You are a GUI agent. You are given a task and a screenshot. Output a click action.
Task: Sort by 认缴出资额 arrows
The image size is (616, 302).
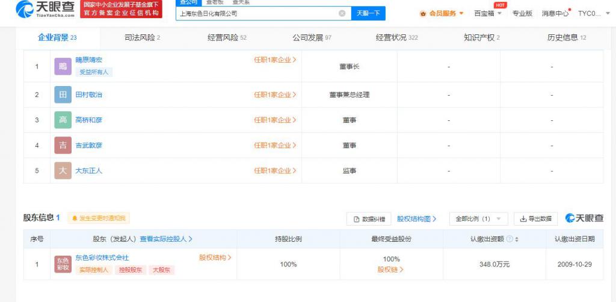(x=517, y=239)
